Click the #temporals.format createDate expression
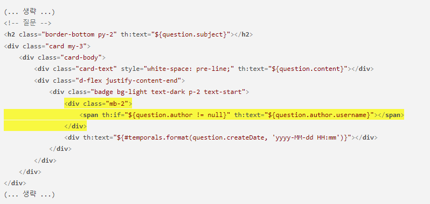The height and width of the screenshot is (204, 430). point(232,137)
